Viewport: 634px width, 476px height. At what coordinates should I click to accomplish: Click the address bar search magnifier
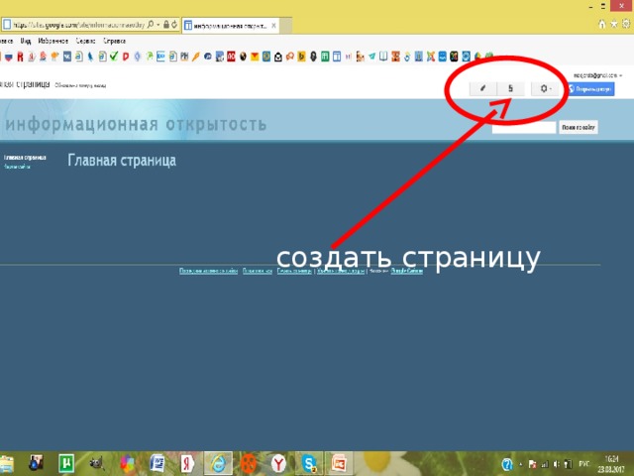pyautogui.click(x=151, y=25)
